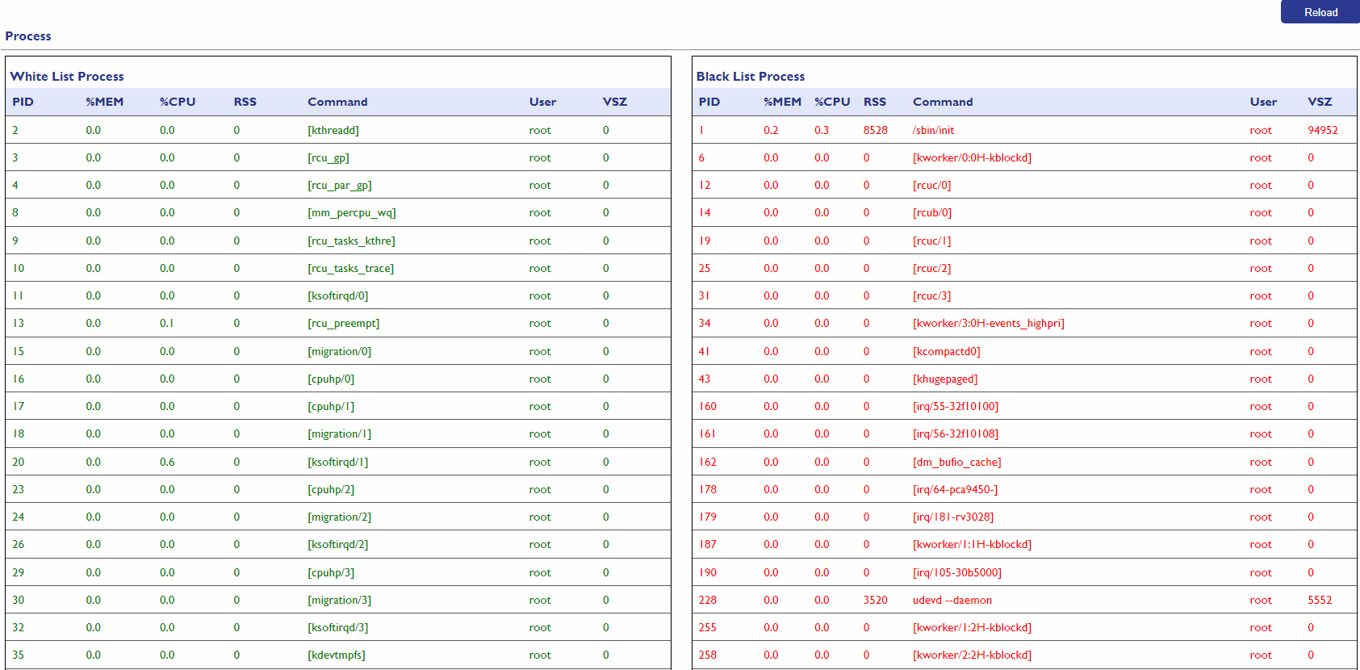Image resolution: width=1360 pixels, height=670 pixels.
Task: Click the 8528 RSS value for /sbin/init
Action: [876, 130]
